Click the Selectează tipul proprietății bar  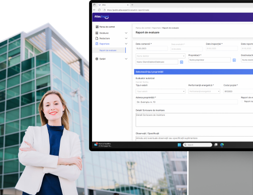[x=194, y=72]
